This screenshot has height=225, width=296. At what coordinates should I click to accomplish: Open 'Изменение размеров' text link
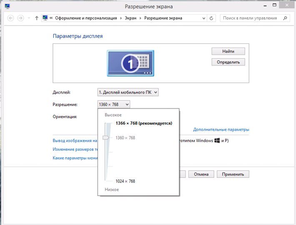click(x=75, y=149)
